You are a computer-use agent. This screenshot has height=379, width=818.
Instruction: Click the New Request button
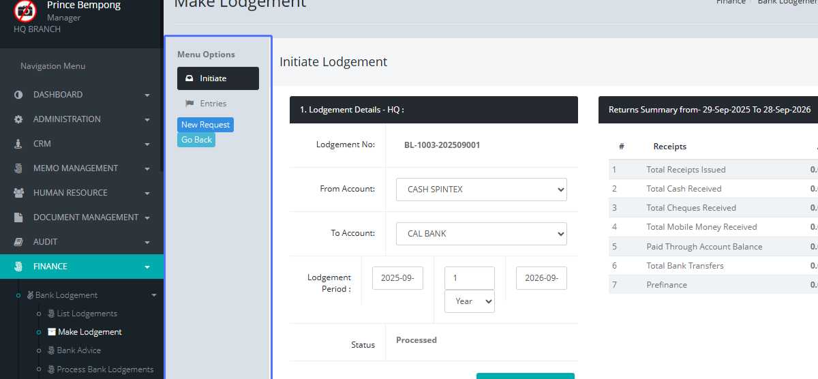[205, 125]
